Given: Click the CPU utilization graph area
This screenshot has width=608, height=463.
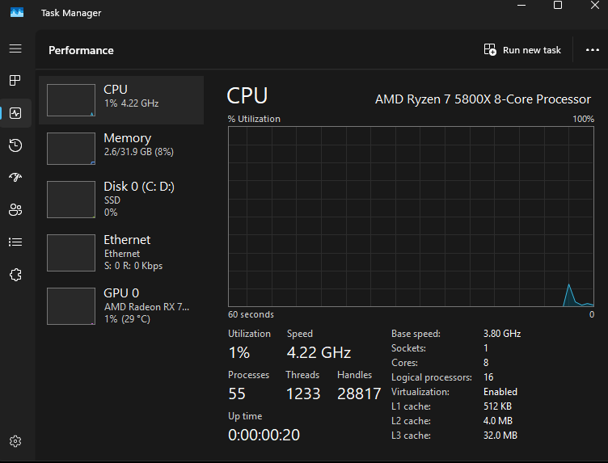Looking at the screenshot, I should (x=411, y=217).
